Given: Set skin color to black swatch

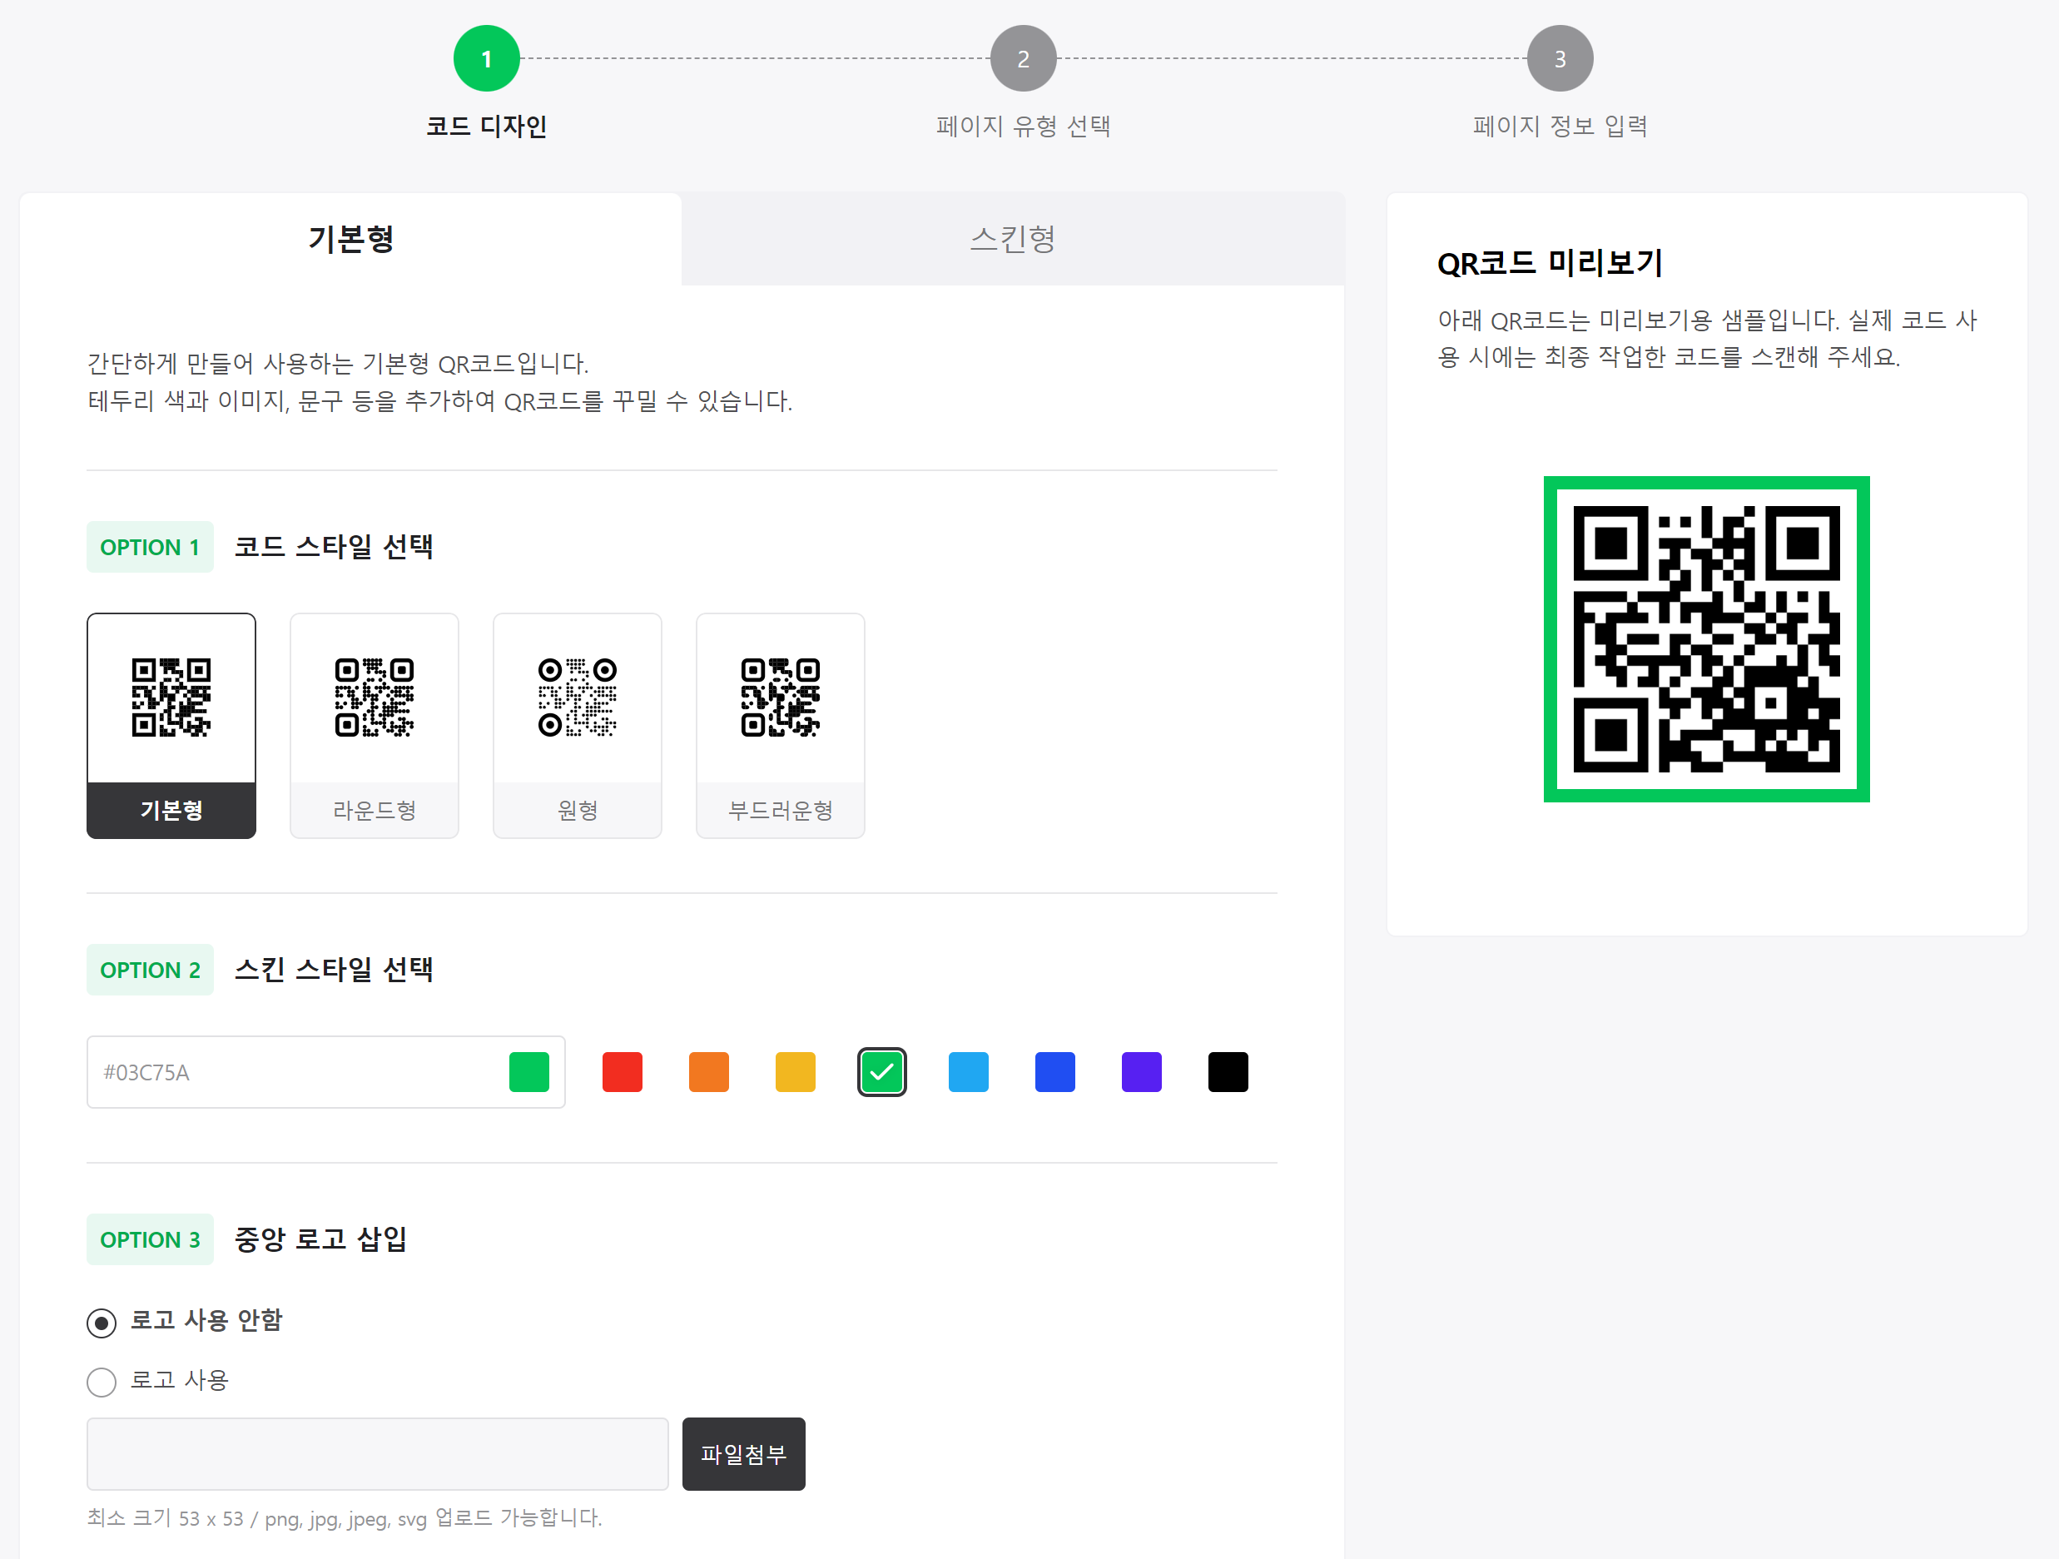Looking at the screenshot, I should pos(1227,1071).
